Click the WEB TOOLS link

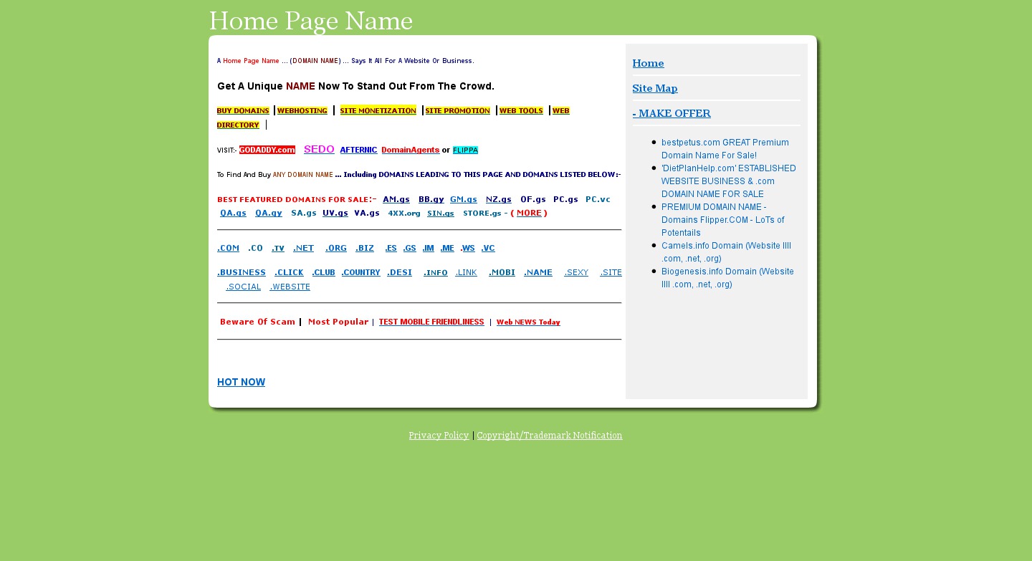(x=521, y=111)
